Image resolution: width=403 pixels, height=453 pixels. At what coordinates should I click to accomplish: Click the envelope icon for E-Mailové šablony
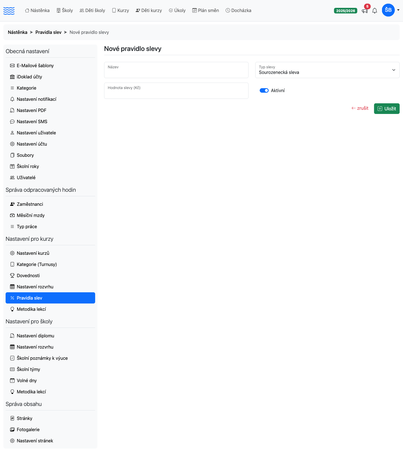[x=12, y=66]
